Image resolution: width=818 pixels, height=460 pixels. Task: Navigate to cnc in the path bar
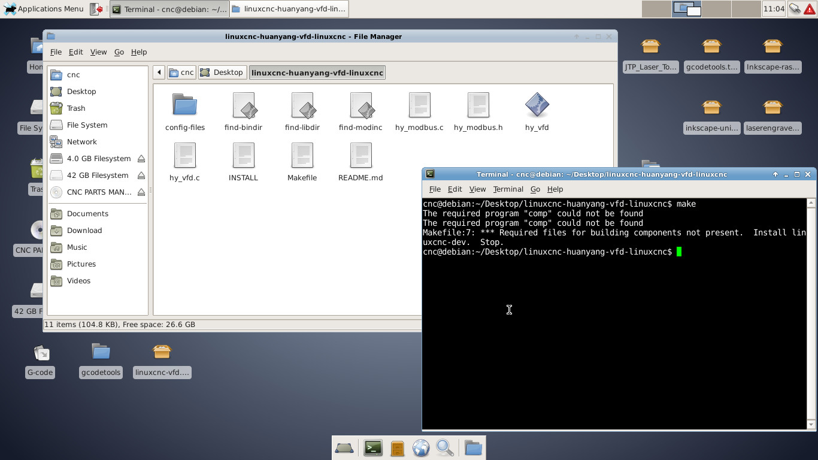tap(181, 72)
